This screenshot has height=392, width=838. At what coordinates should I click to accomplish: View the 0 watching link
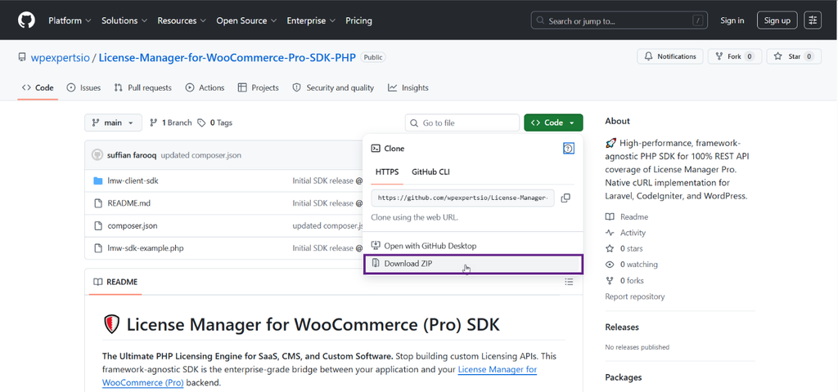click(x=632, y=265)
